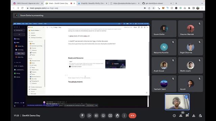The height and width of the screenshot is (121, 216).
Task: Open meeting details info icon
Action: coord(174,116)
